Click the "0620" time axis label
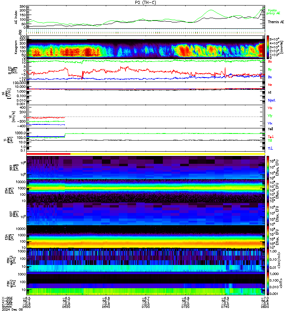The width and height of the screenshot is (295, 315). [66, 307]
